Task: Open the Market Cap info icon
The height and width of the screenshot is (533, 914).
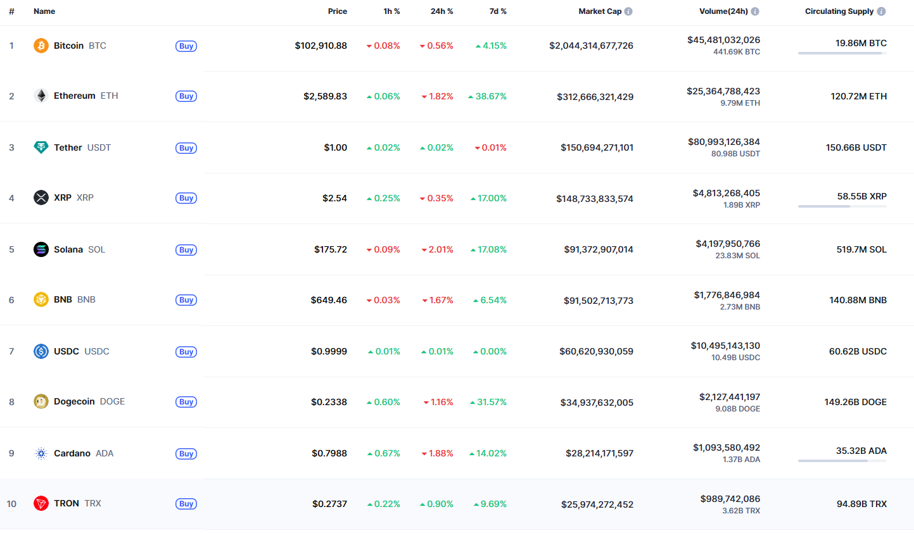Action: 628,11
